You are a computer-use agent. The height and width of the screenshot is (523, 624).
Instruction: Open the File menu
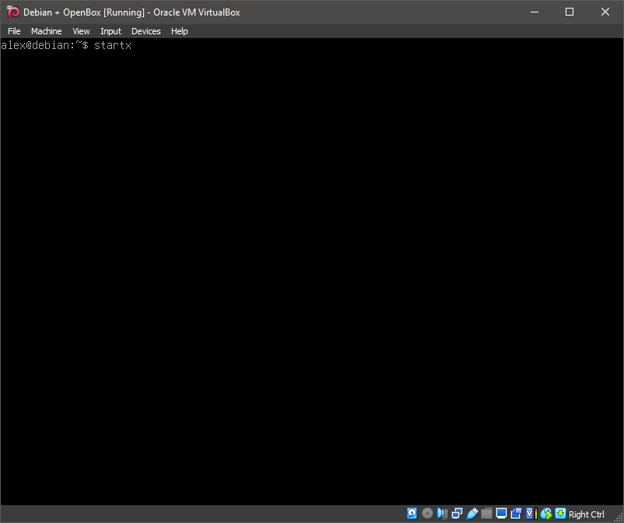click(14, 31)
